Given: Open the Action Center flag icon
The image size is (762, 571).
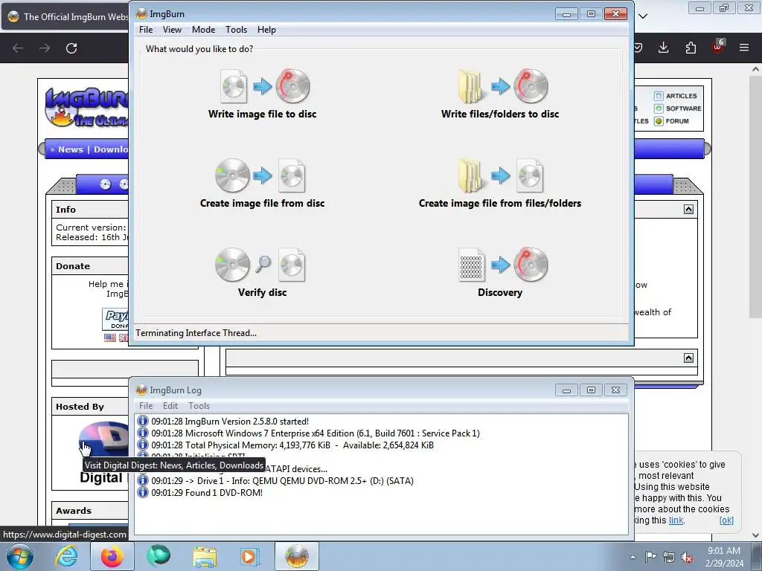Looking at the screenshot, I should click(650, 557).
